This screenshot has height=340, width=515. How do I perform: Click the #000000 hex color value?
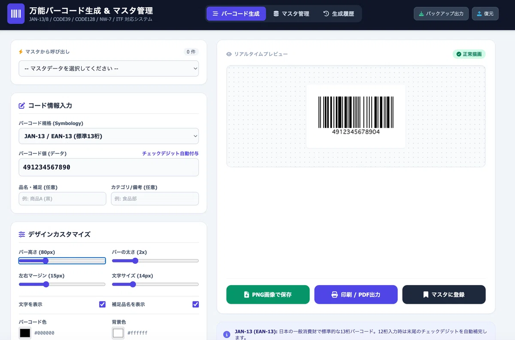pyautogui.click(x=44, y=333)
